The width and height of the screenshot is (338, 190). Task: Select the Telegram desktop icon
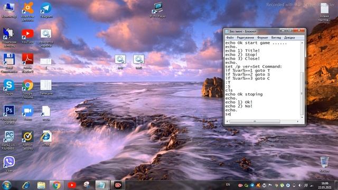click(46, 11)
